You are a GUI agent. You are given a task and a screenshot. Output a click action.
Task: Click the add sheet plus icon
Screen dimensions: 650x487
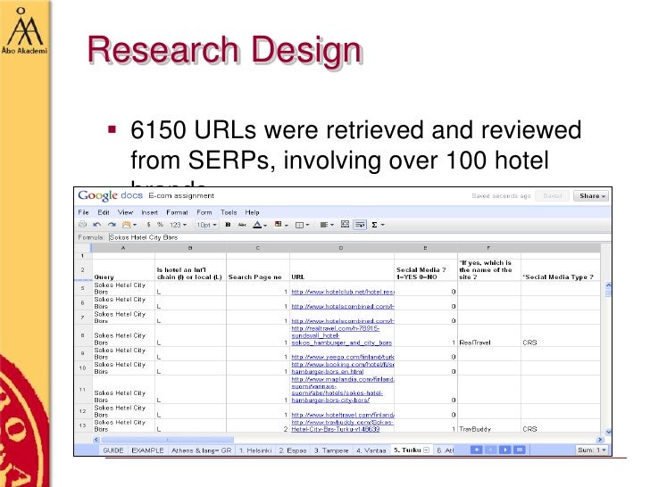(x=477, y=450)
